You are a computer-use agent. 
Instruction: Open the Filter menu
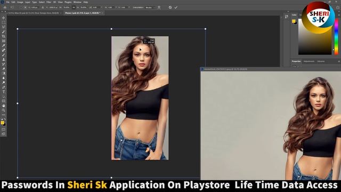click(x=48, y=2)
